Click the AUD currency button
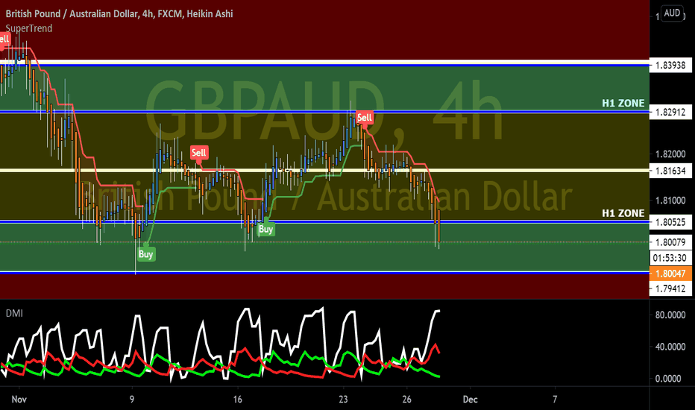Viewport: 695px width, 410px height. [x=672, y=13]
